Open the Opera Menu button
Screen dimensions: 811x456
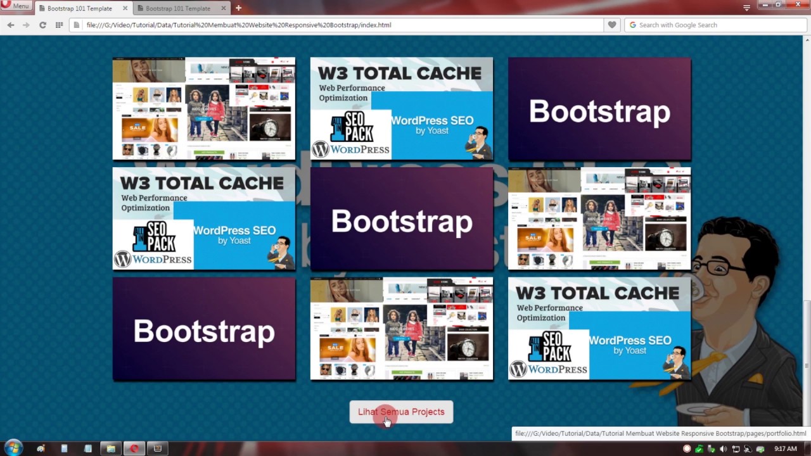coord(16,6)
